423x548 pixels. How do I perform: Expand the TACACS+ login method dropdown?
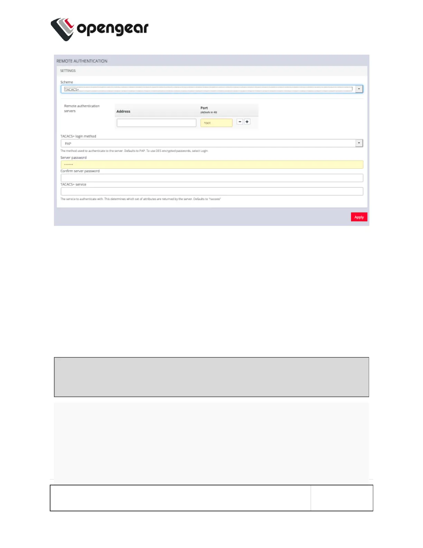point(212,143)
